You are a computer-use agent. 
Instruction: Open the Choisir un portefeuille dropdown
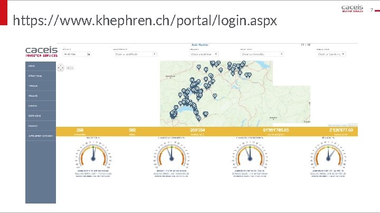[x=136, y=54]
